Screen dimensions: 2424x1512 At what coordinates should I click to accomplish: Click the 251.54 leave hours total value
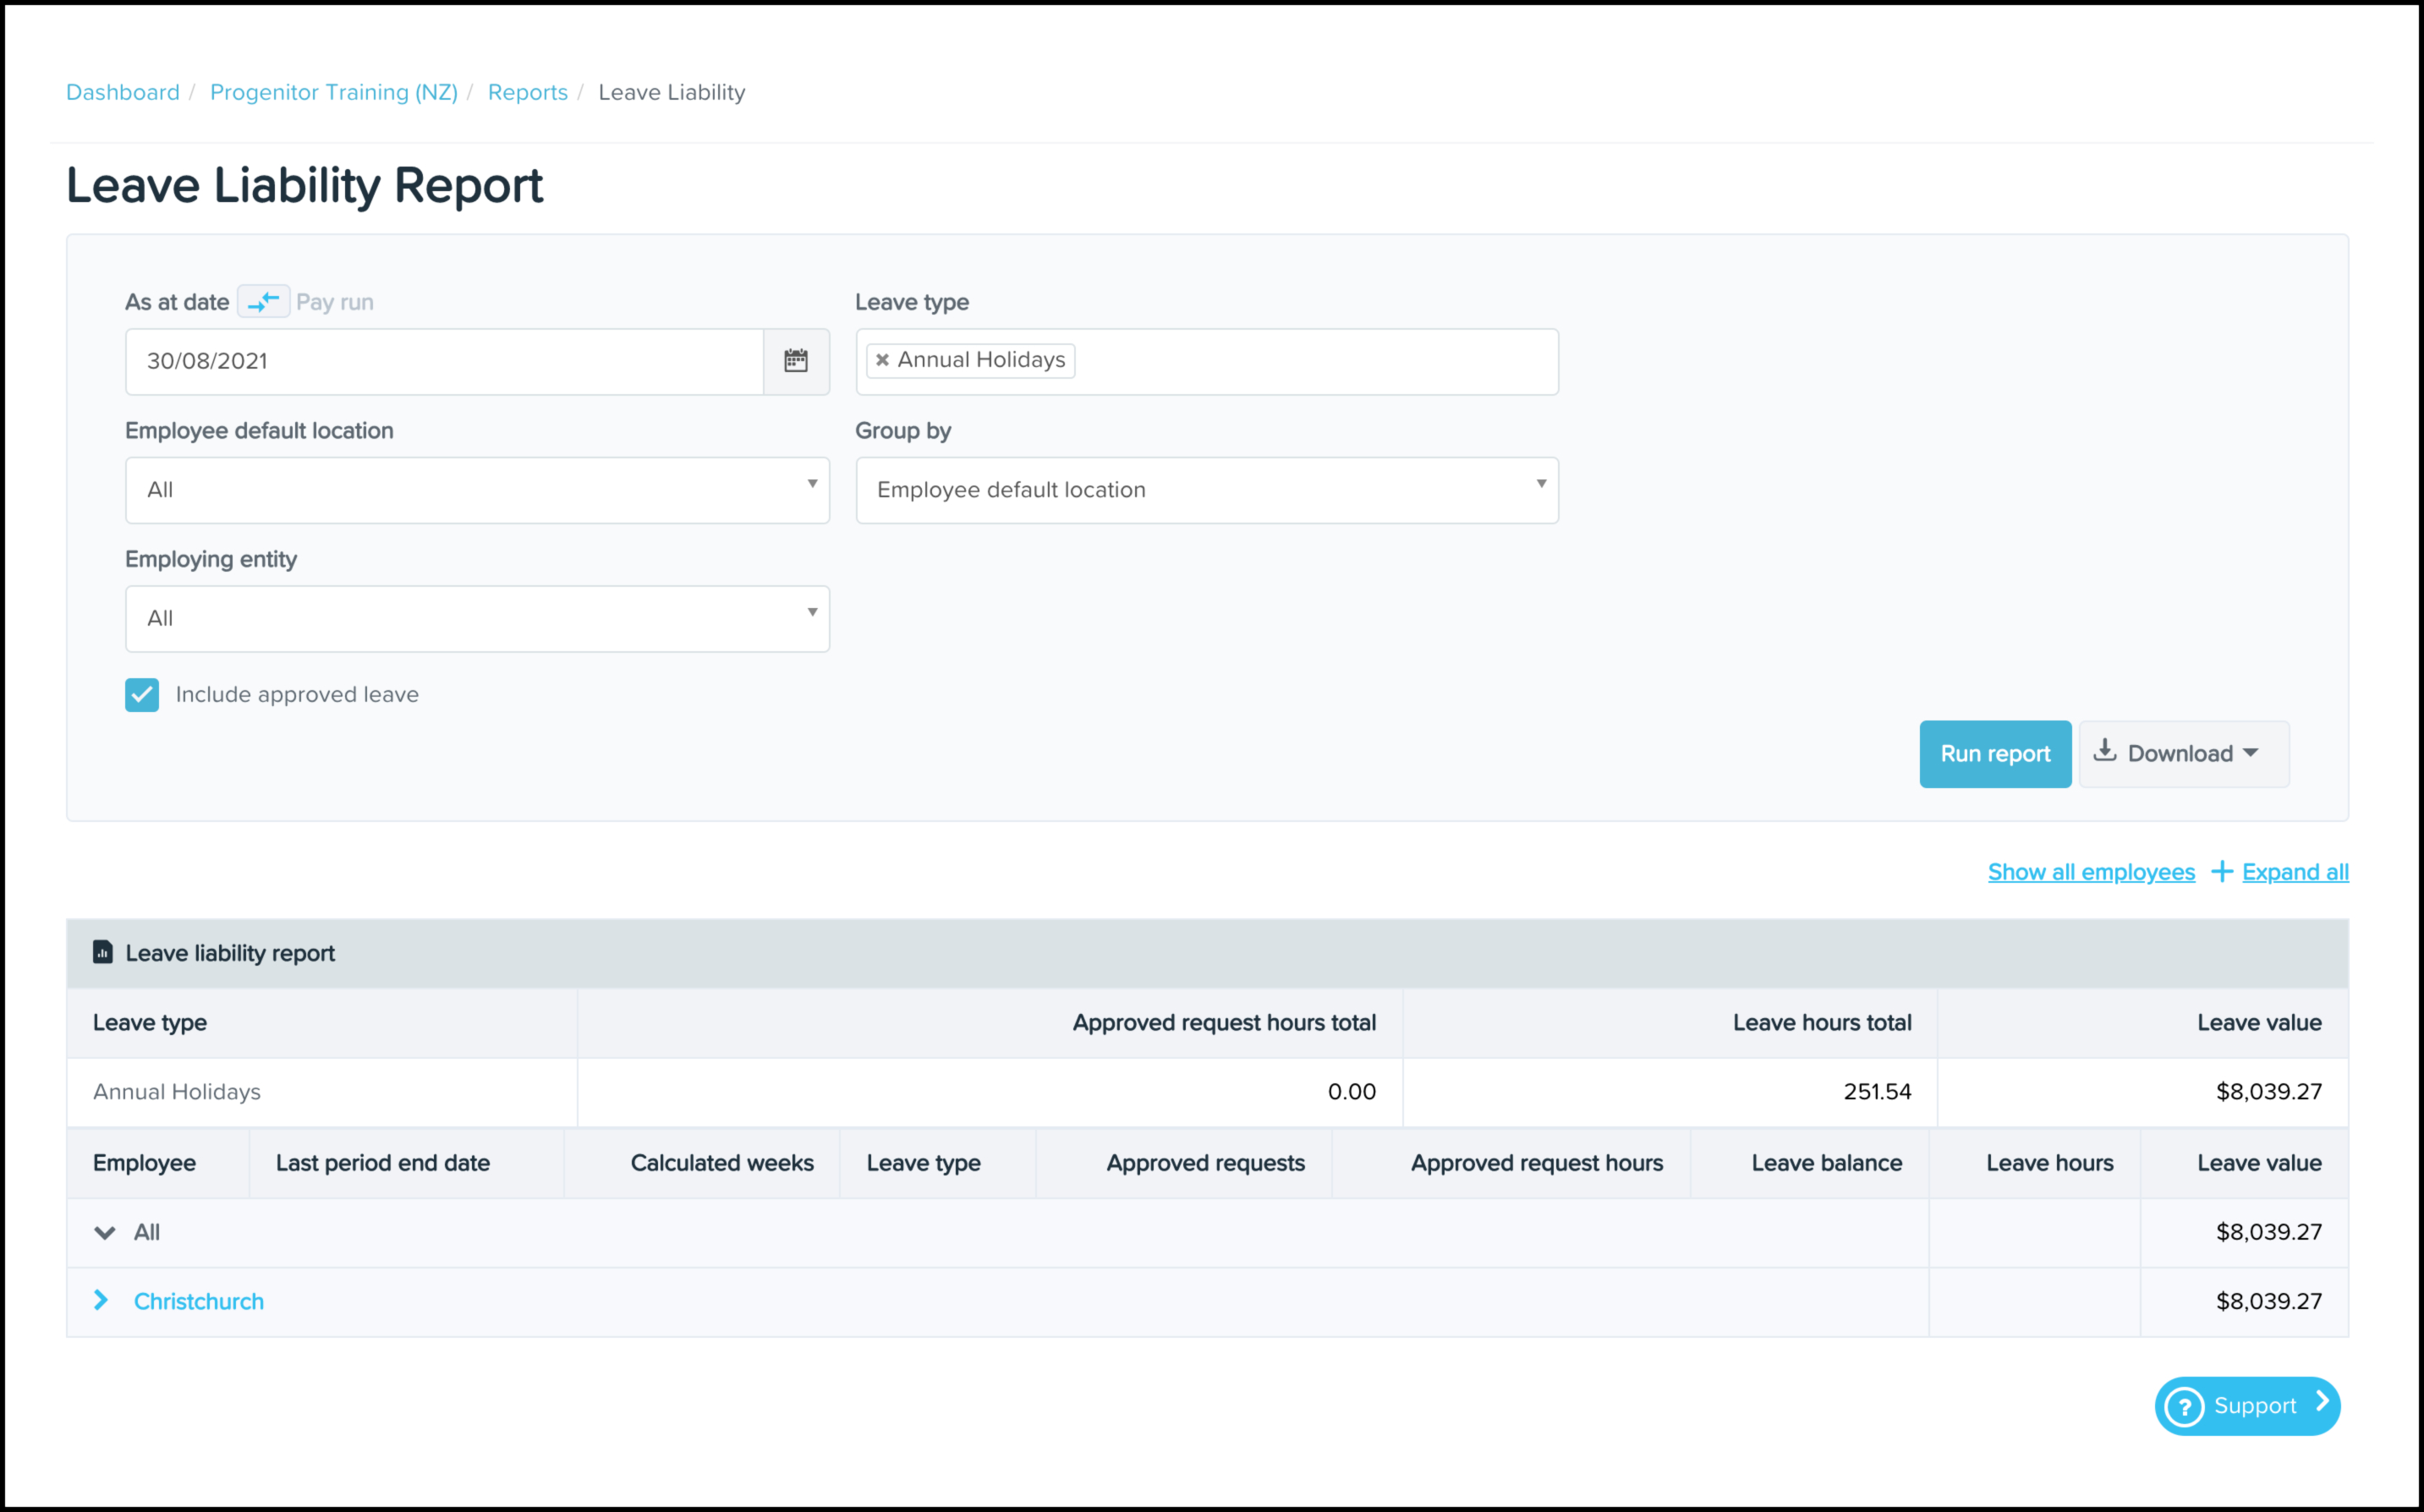pos(1877,1092)
